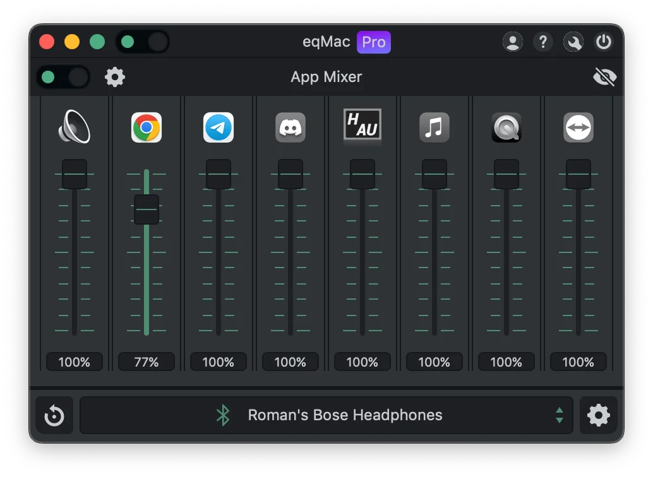
Task: Click the TeamViewer app icon
Action: [578, 127]
